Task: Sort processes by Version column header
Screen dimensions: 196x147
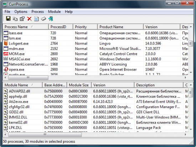Action: point(162,27)
